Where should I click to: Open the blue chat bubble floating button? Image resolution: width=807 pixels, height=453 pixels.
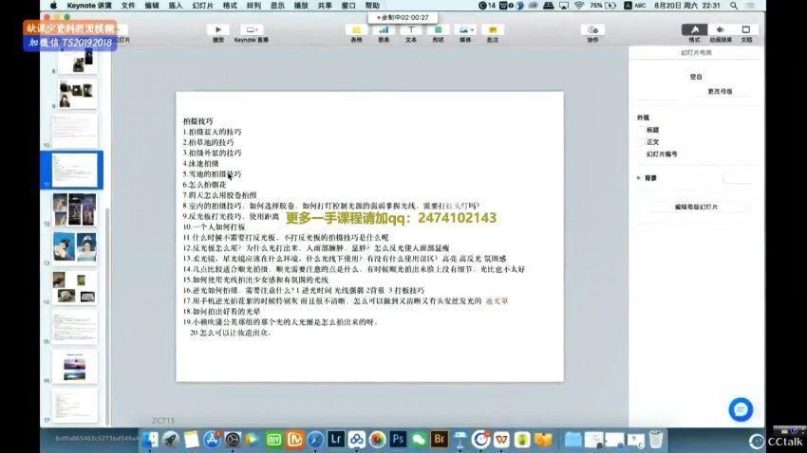pyautogui.click(x=741, y=409)
